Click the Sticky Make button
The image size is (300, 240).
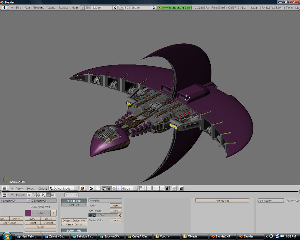(x=116, y=205)
